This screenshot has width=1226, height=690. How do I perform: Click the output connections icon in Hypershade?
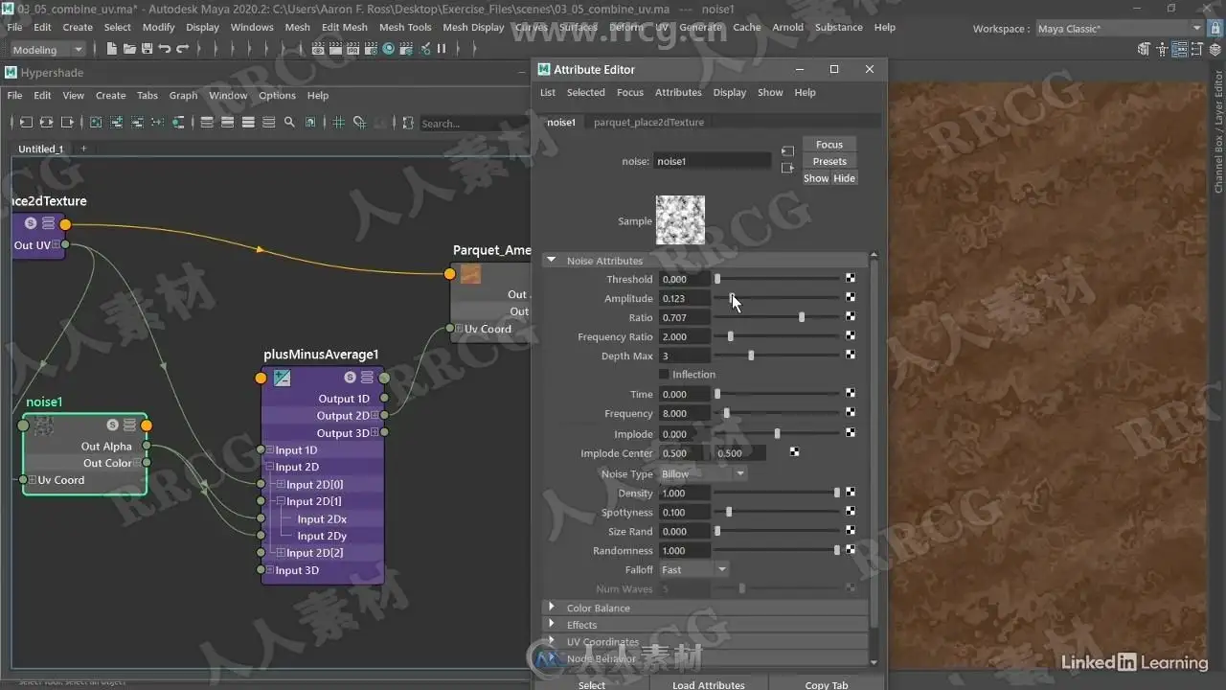tap(67, 123)
